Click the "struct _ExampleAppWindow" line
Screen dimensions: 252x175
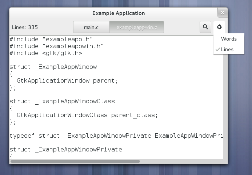click(53, 67)
